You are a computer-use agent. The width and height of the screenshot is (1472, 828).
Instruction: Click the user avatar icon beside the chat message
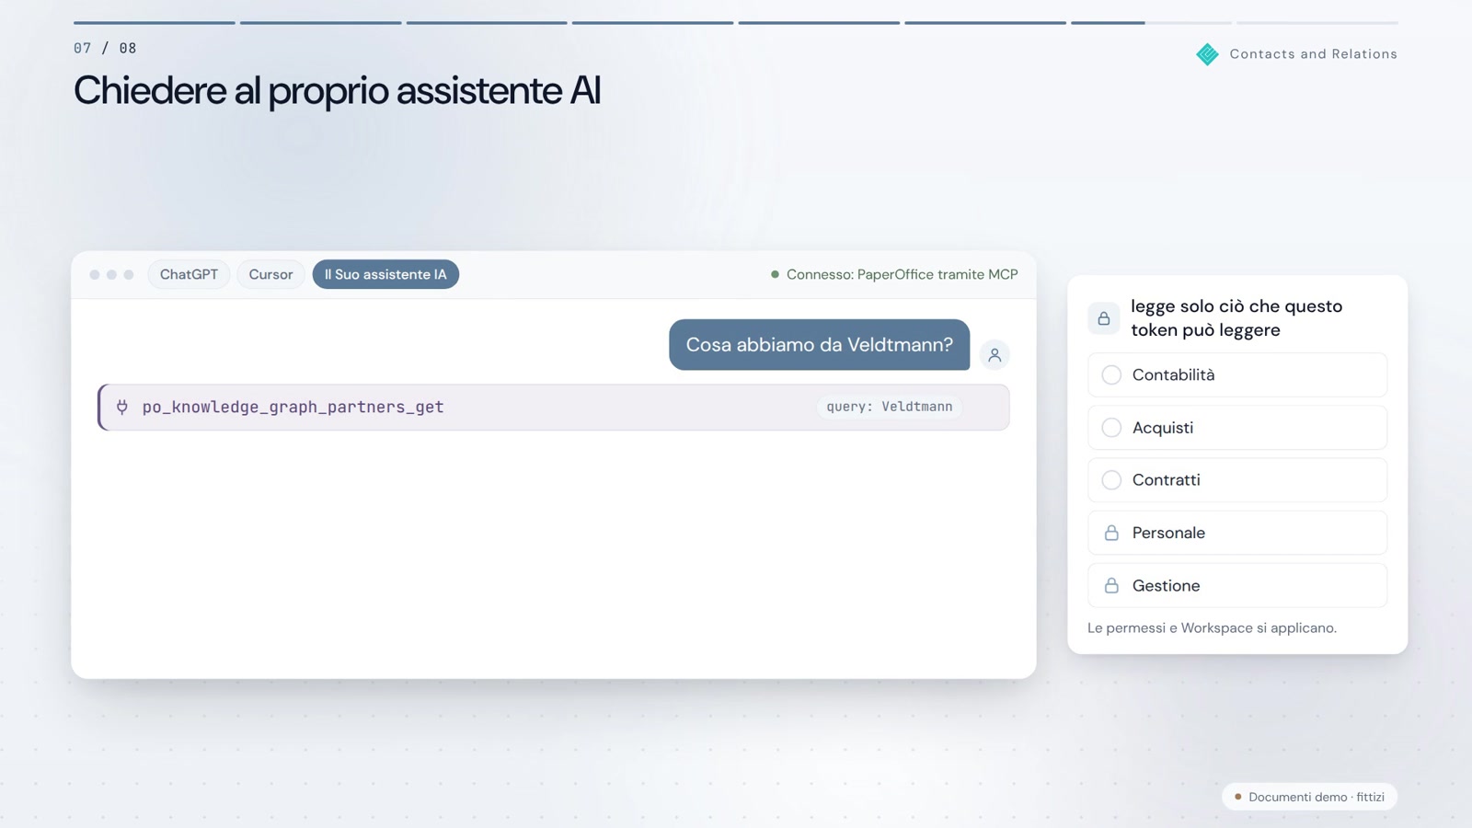click(995, 355)
